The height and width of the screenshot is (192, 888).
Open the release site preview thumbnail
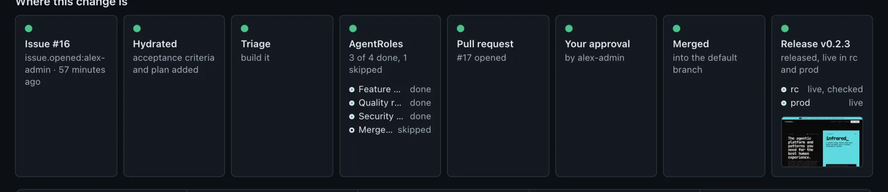pyautogui.click(x=822, y=141)
